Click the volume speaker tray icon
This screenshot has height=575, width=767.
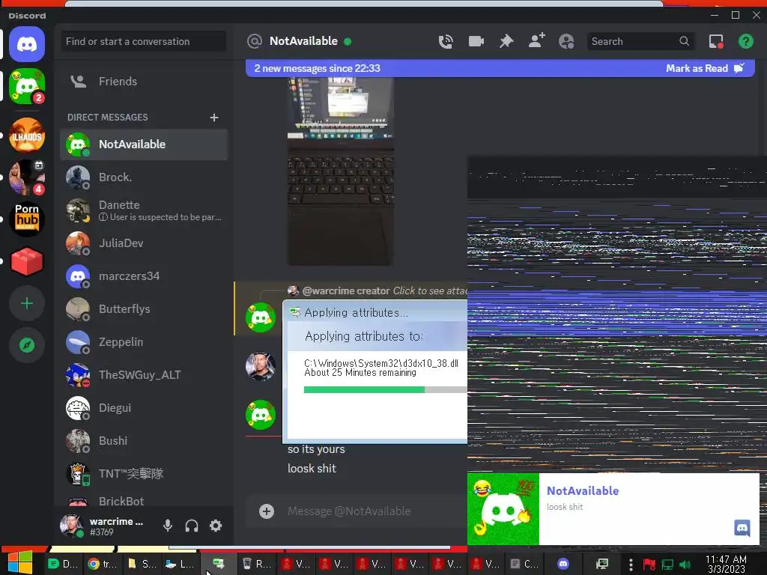pyautogui.click(x=685, y=565)
